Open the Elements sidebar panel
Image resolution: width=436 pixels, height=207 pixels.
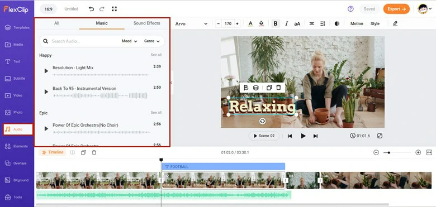(16, 146)
